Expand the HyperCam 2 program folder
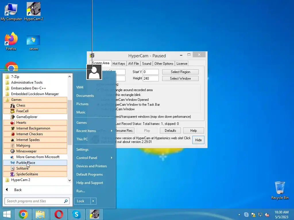This screenshot has height=220, width=294. tap(35, 180)
